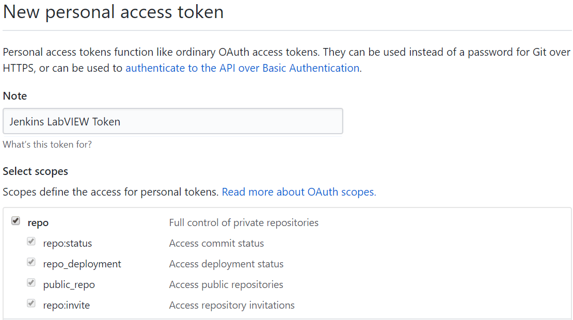Click the Full control of private repositories description
This screenshot has height=320, width=573.
pyautogui.click(x=244, y=222)
